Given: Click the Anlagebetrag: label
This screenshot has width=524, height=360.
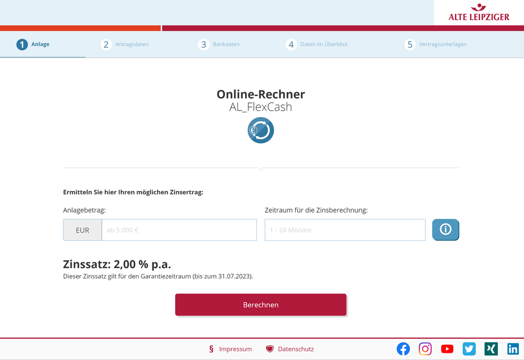Looking at the screenshot, I should 84,210.
